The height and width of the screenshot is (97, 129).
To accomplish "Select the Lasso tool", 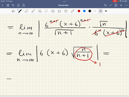I will (46, 11).
